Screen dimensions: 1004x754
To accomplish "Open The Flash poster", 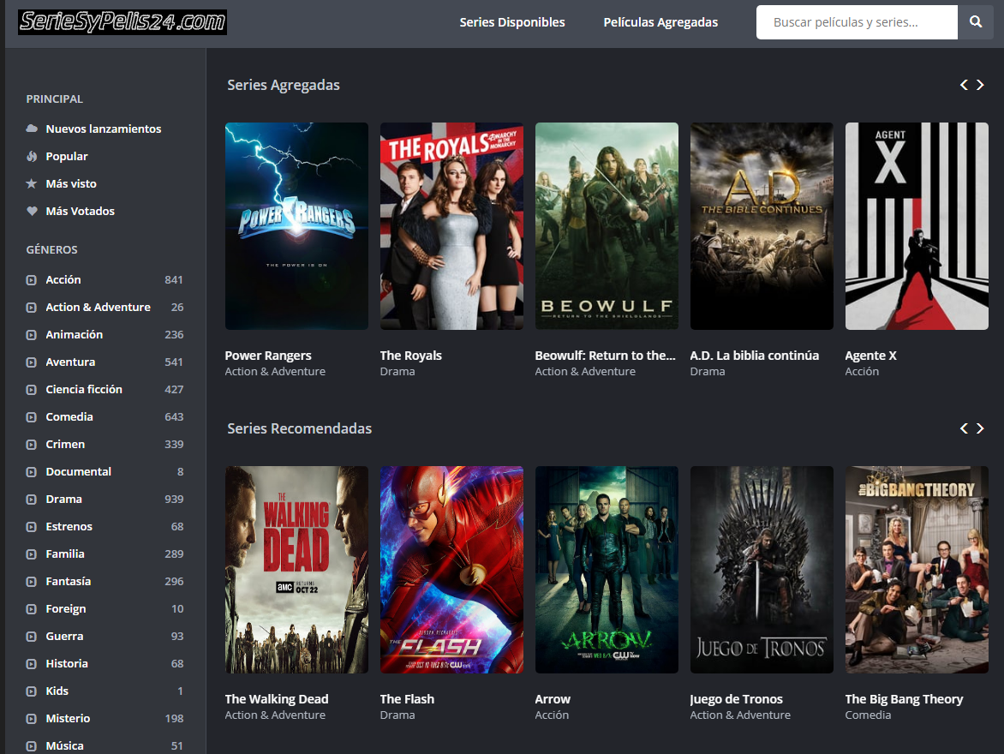I will pyautogui.click(x=451, y=570).
